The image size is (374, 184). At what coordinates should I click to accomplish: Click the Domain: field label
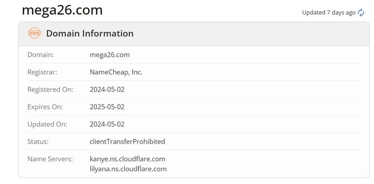coord(41,55)
